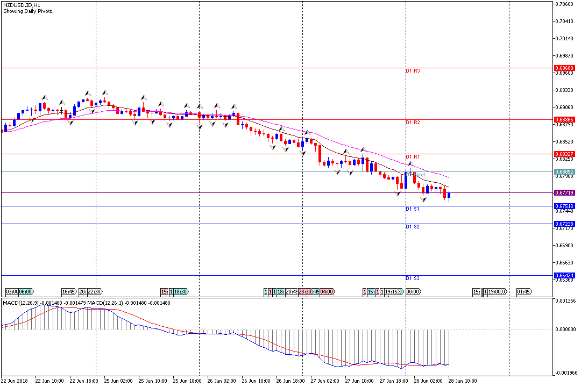Click the D1 S1 support label
This screenshot has width=581, height=387.
[413, 209]
